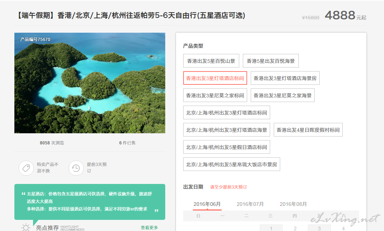This screenshot has height=231, width=384.
Task: Choose 北京/上海/杭州出发5星假日酒店标间 option
Action: pos(227,147)
